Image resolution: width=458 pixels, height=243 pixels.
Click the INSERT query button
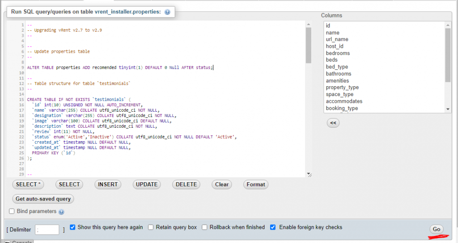[108, 184]
